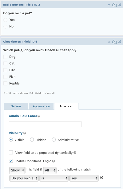The image size is (123, 189).
Task: Select the Administrative visibility option
Action: pos(54,140)
